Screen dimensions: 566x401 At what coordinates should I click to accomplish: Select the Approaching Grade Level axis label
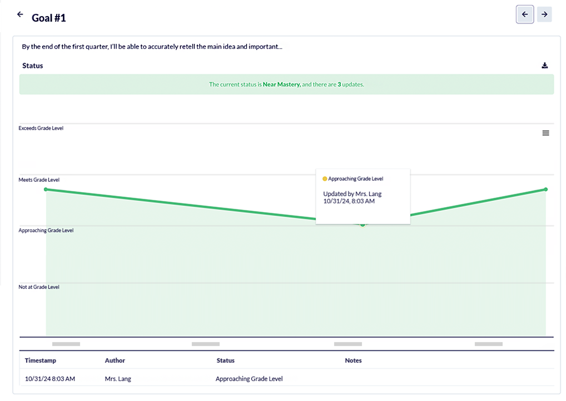click(x=46, y=230)
